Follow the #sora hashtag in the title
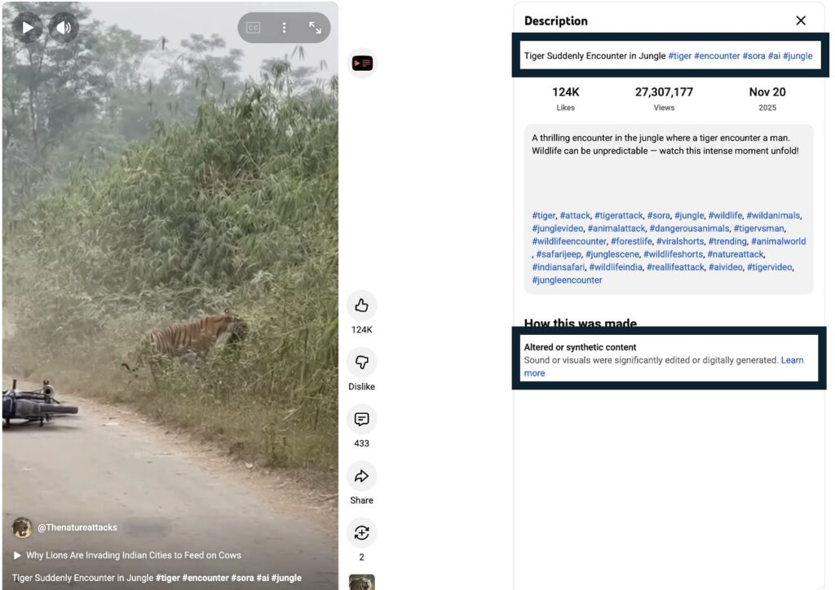The height and width of the screenshot is (590, 835). click(753, 56)
